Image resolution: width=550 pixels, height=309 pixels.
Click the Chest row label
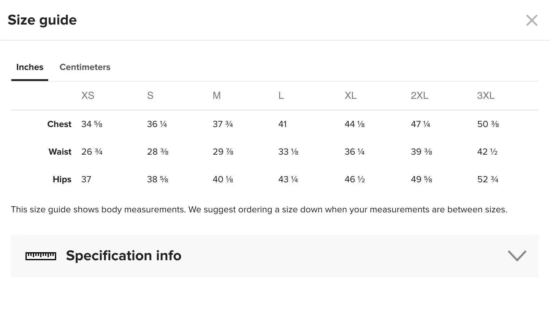pyautogui.click(x=59, y=124)
